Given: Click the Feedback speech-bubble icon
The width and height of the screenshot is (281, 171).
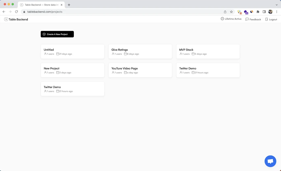Looking at the screenshot, I should [x=247, y=19].
